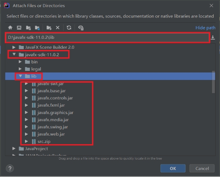220x177 pixels.
Task: Collapse the javafx-sdk-11.0.2 folder arrow
Action: pyautogui.click(x=14, y=54)
